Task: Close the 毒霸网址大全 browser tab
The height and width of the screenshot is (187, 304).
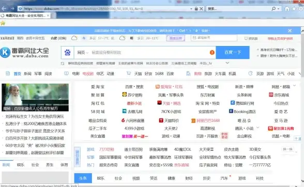Action: point(48,15)
